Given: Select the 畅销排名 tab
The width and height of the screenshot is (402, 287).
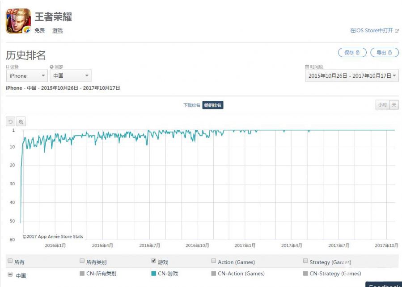Looking at the screenshot, I should pyautogui.click(x=213, y=105).
